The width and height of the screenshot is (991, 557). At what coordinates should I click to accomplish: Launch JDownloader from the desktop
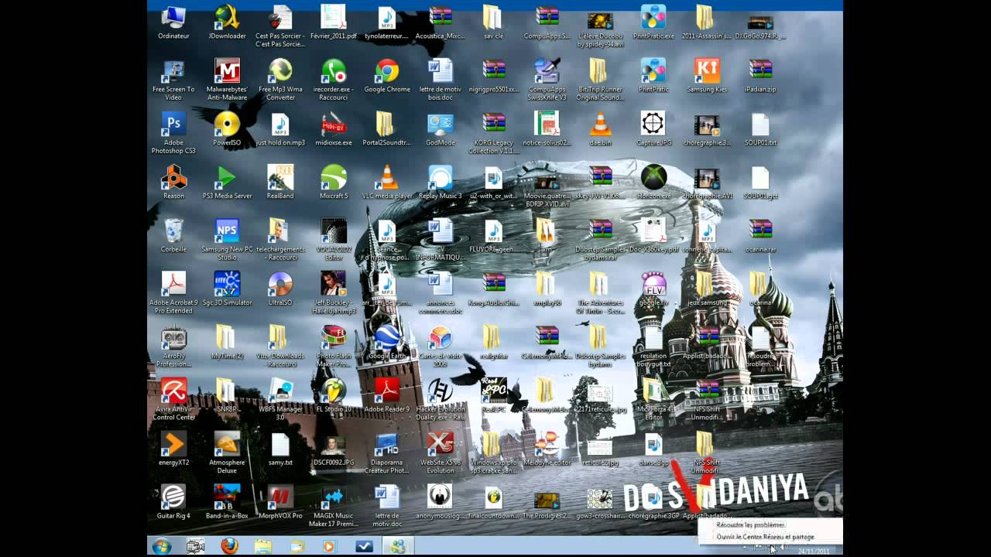227,23
